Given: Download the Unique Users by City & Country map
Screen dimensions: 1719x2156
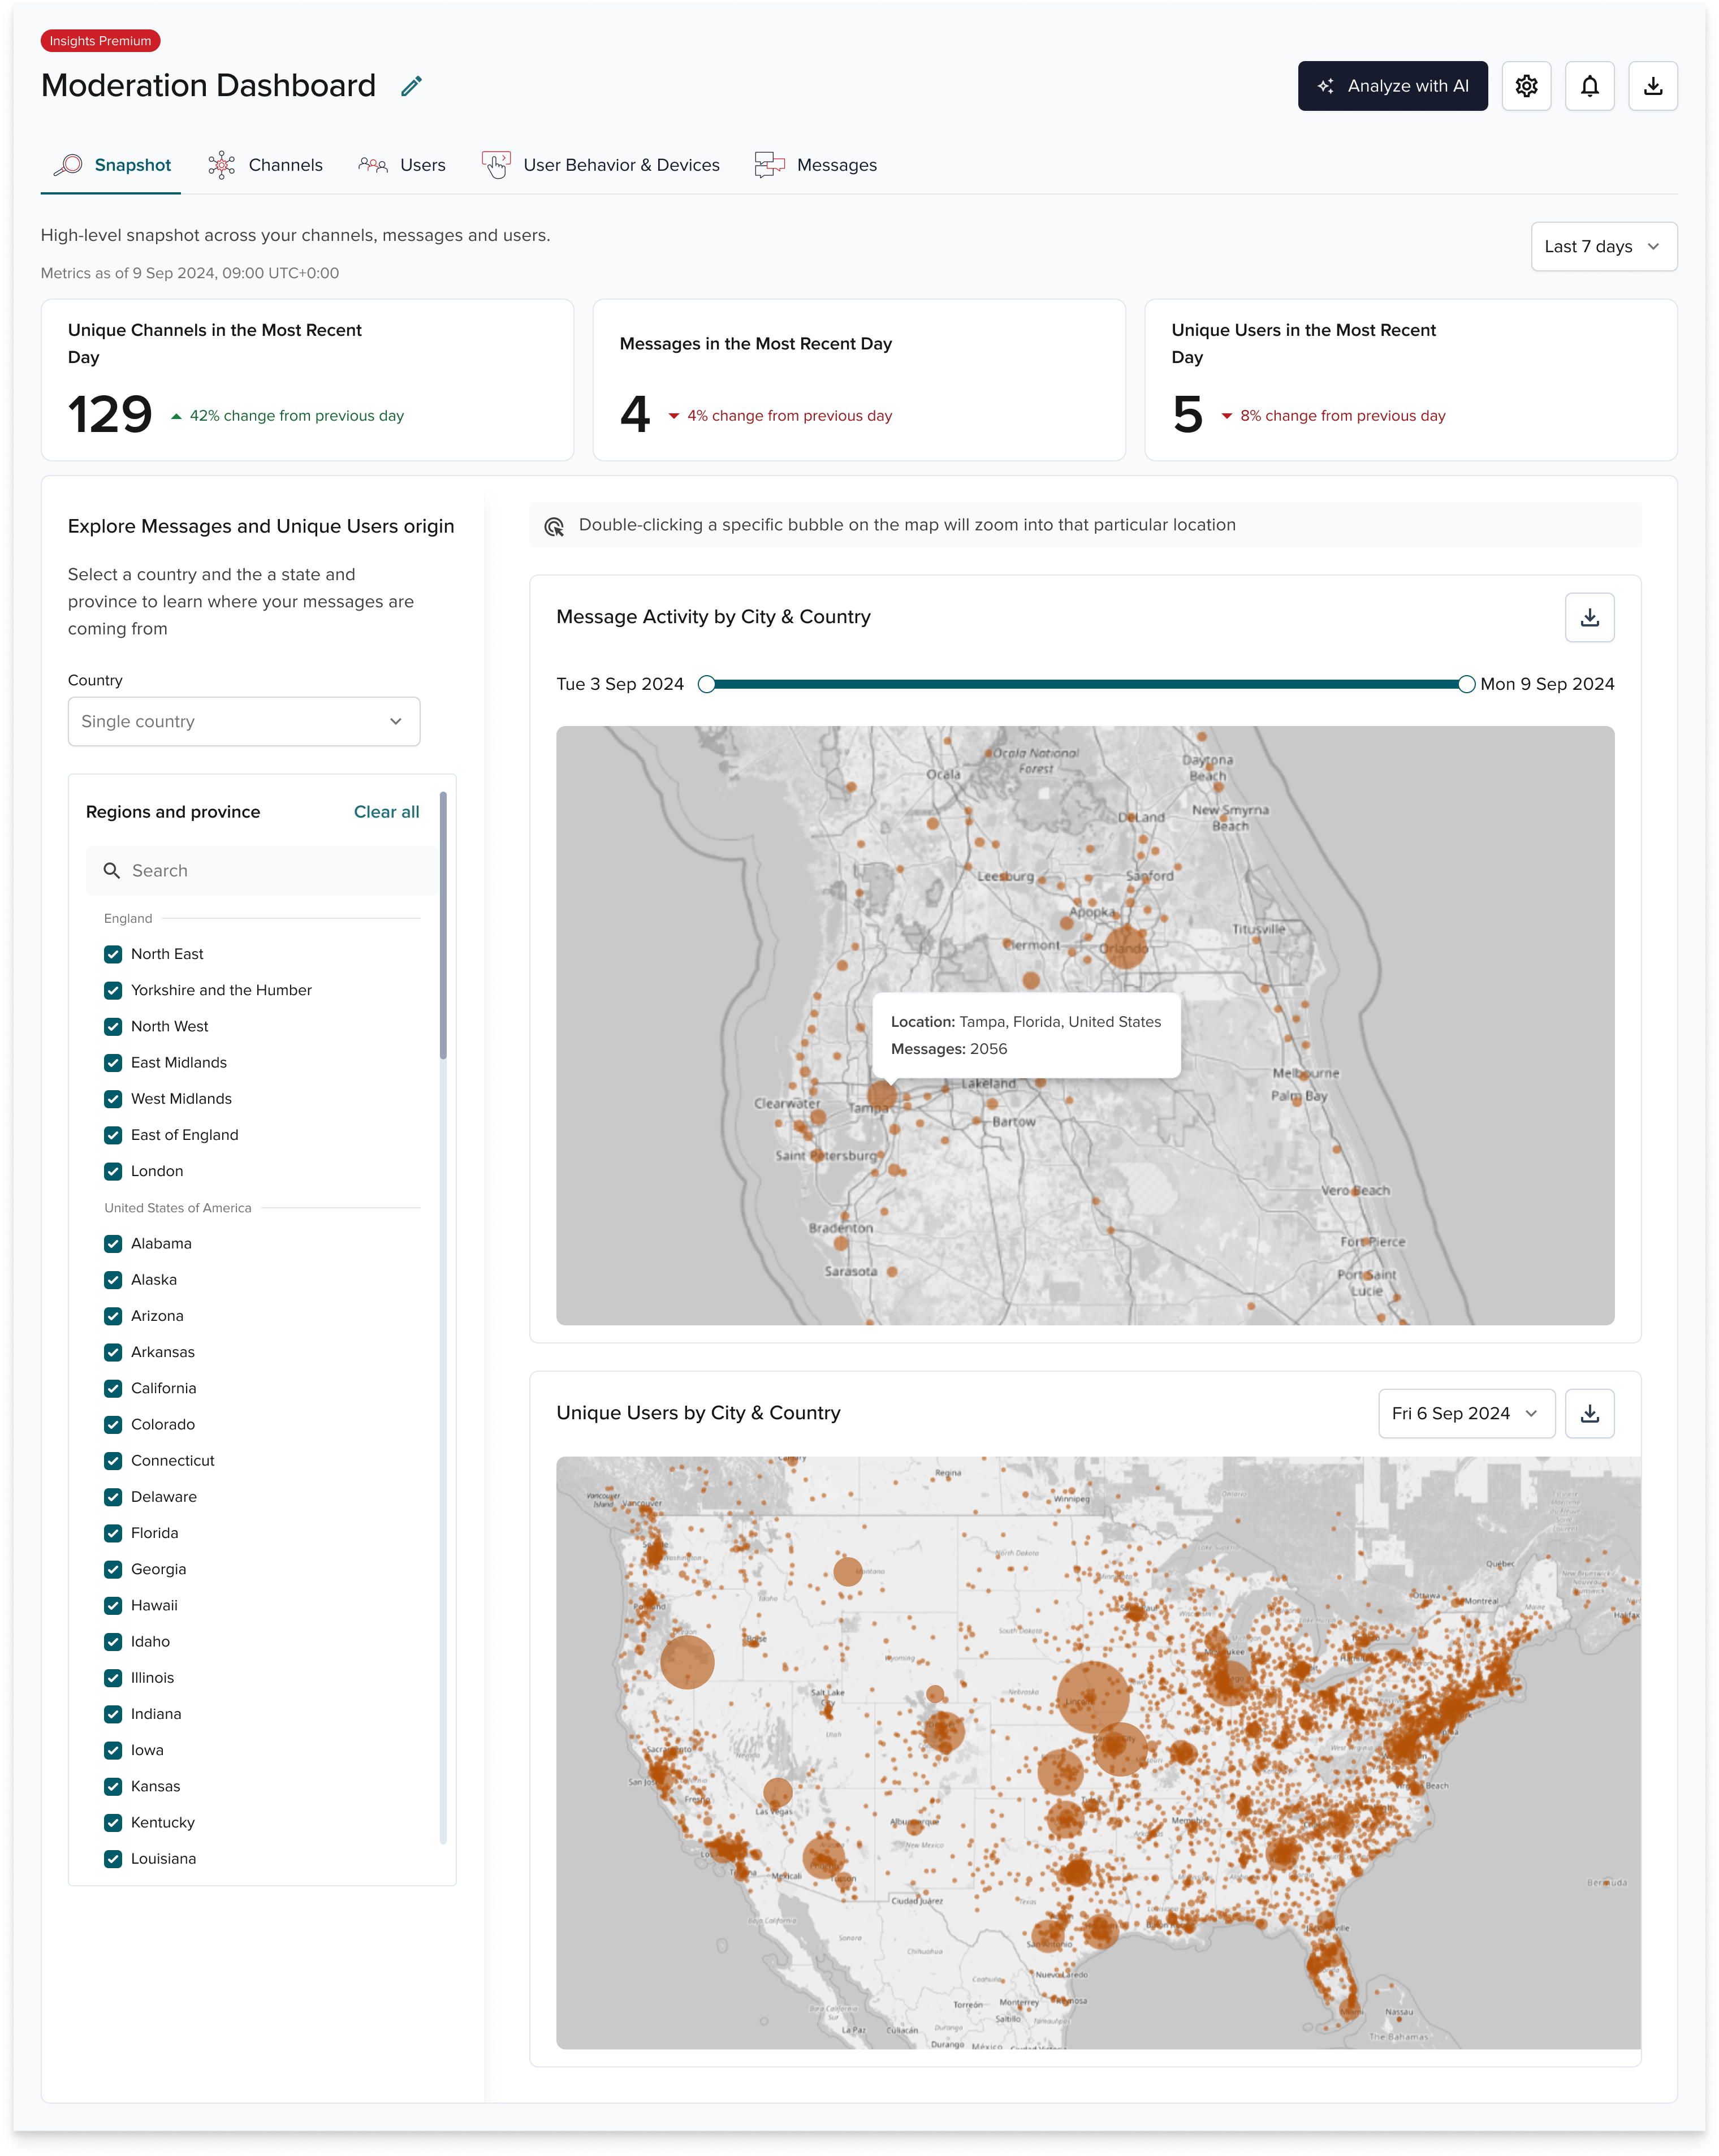Looking at the screenshot, I should point(1589,1413).
